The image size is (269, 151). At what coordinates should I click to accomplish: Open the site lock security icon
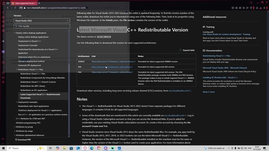[25, 8]
